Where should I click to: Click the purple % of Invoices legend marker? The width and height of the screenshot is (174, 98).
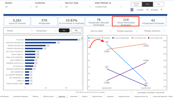[x=149, y=38]
